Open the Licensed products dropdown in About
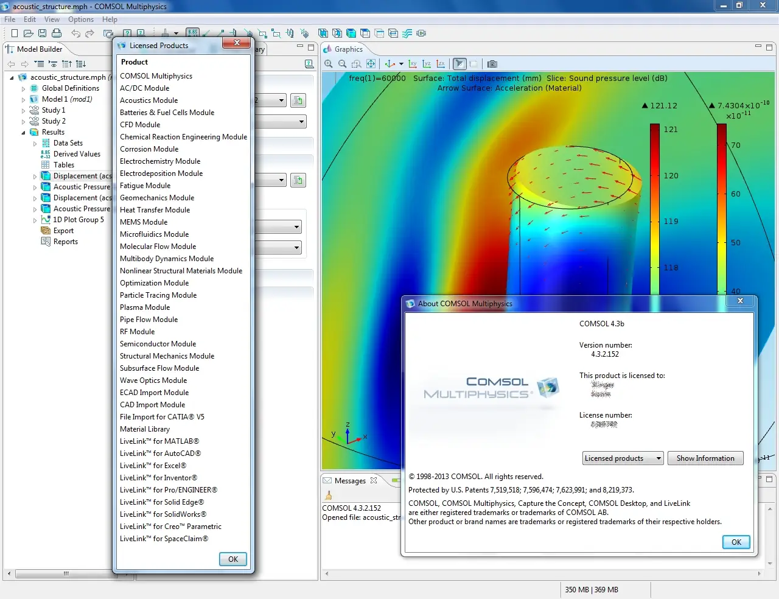The height and width of the screenshot is (599, 779). [623, 458]
